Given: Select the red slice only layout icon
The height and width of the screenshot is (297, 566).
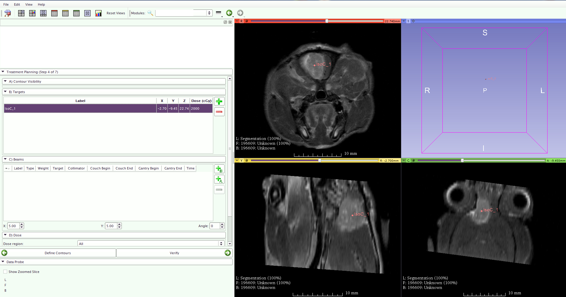Looking at the screenshot, I should [x=54, y=13].
